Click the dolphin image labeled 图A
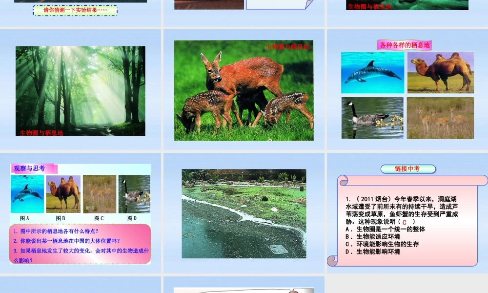488x293 pixels. pos(27,194)
